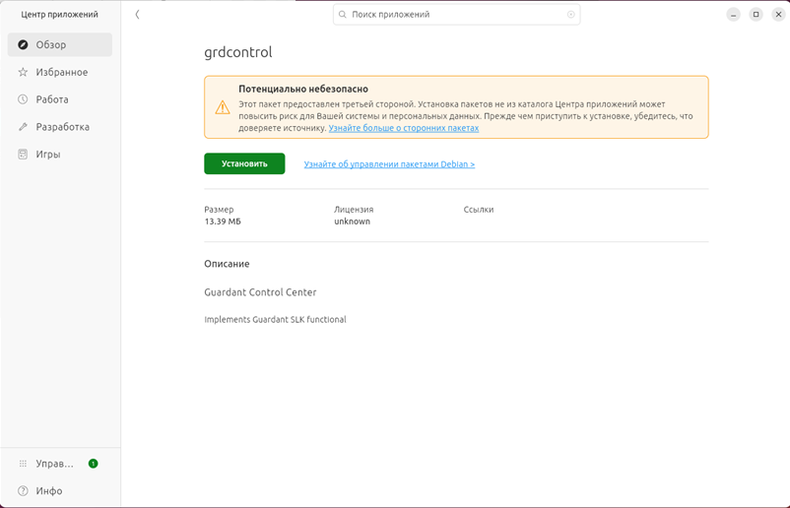The height and width of the screenshot is (508, 790).
Task: Click the Implements Guardant SLK functional text
Action: click(275, 319)
